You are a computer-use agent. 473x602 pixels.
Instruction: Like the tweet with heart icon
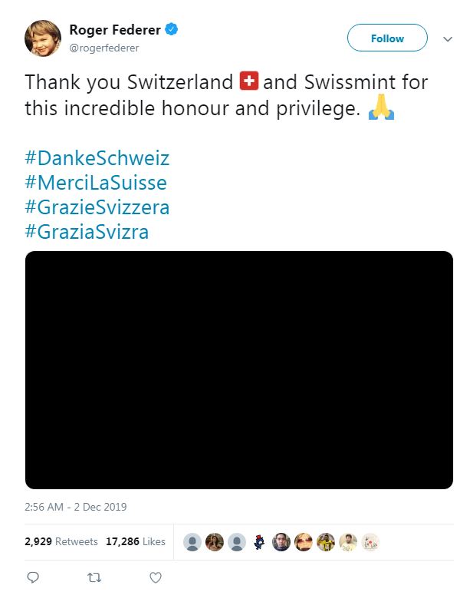coord(155,577)
